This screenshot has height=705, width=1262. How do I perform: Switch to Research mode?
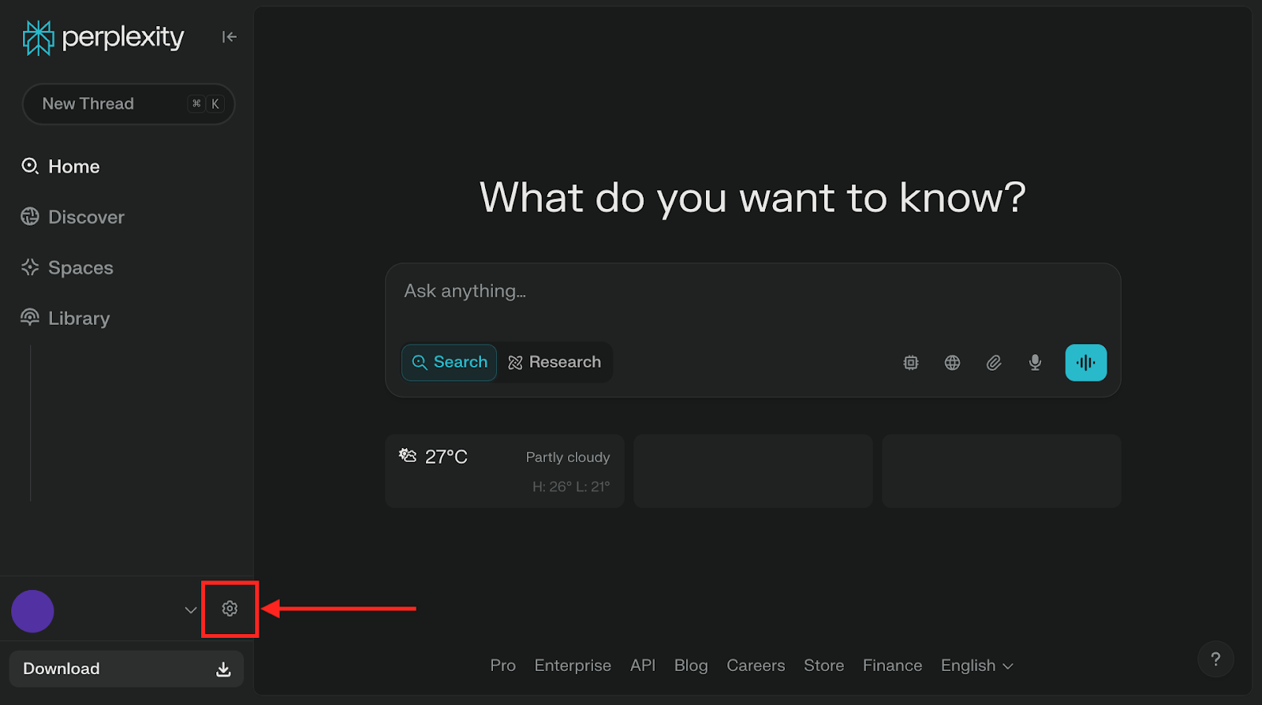click(555, 362)
